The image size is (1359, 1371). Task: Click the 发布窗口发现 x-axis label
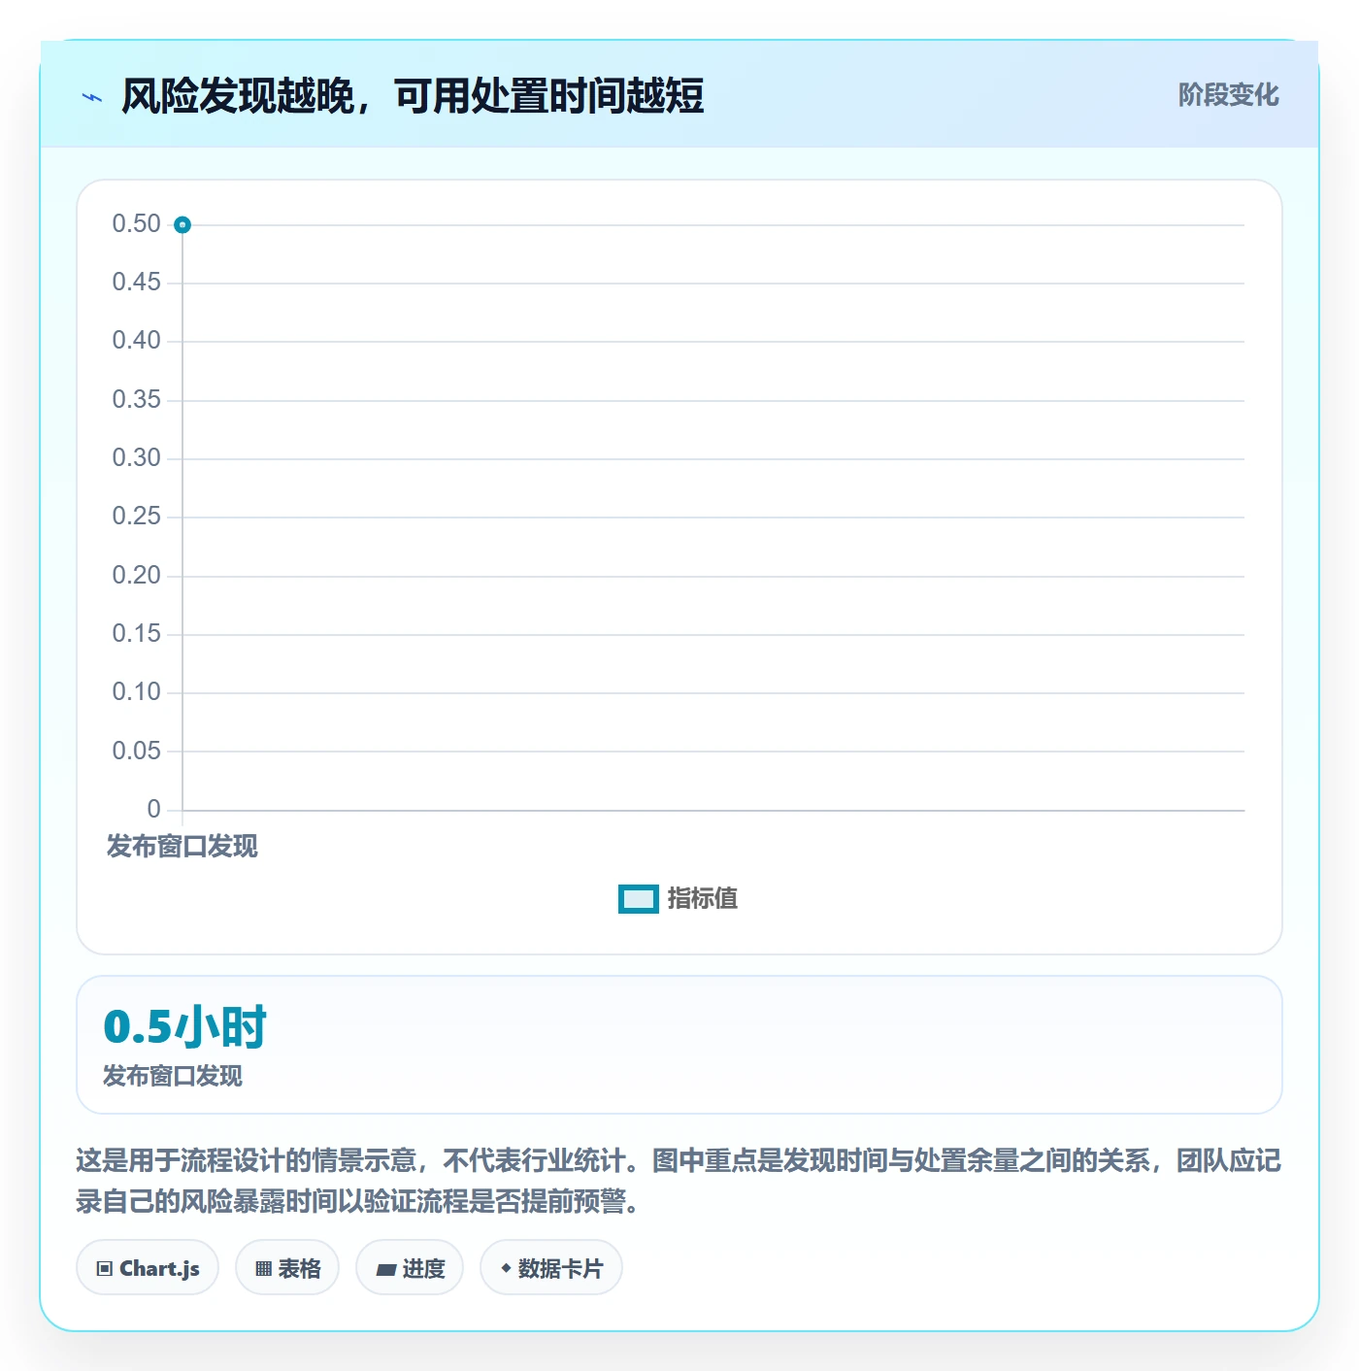[182, 847]
